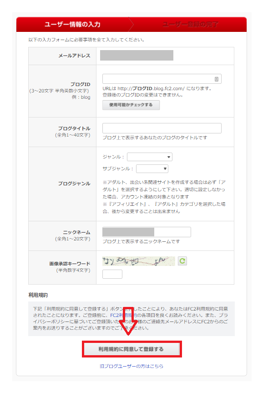
Task: Click the ブログジャンル label text
Action: point(74,184)
